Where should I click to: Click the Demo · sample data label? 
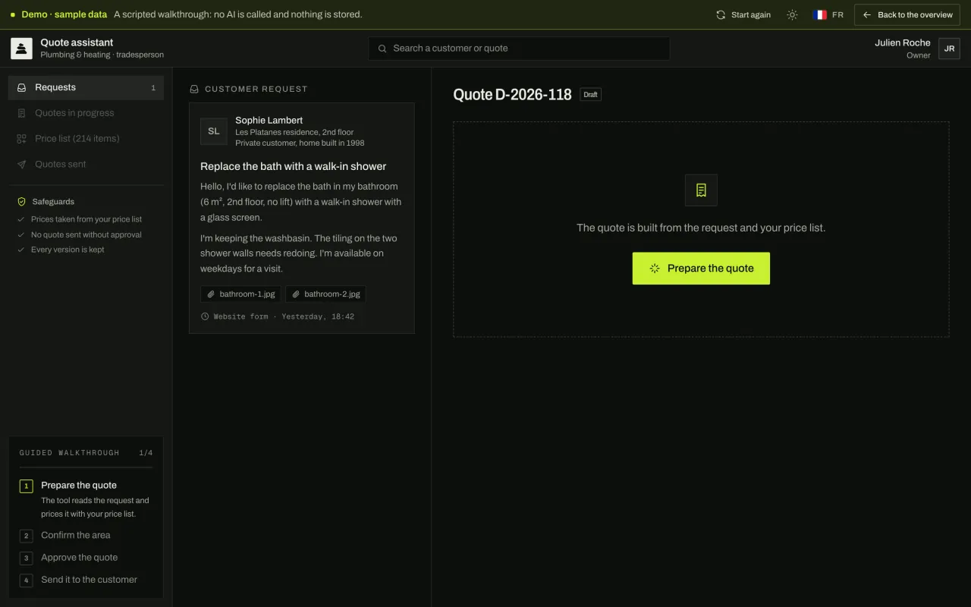64,14
